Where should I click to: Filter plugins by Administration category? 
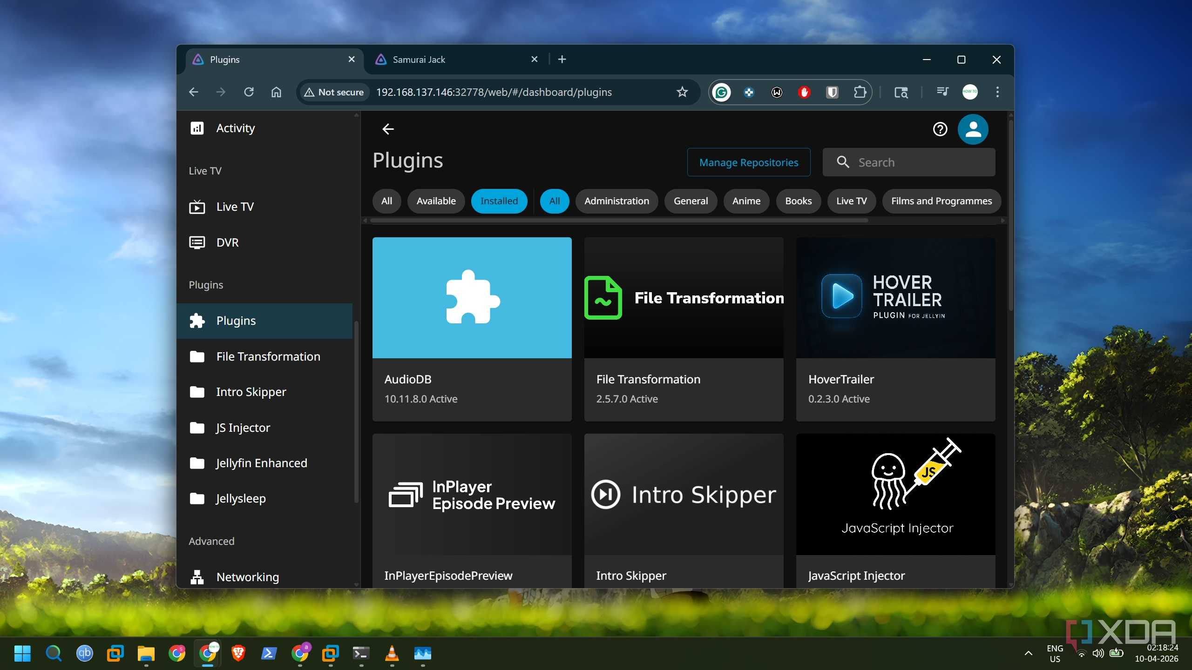tap(616, 201)
